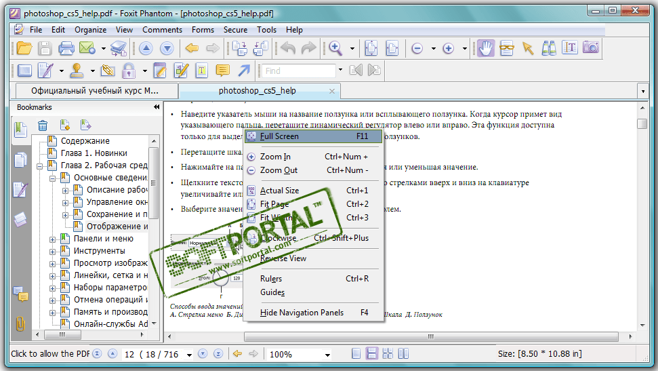Choose Actual Size menu entry
This screenshot has width=658, height=371.
314,191
